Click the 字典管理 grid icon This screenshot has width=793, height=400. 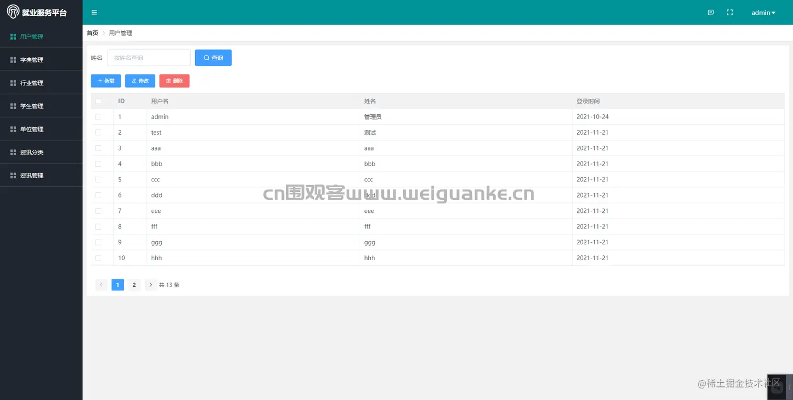(x=13, y=60)
